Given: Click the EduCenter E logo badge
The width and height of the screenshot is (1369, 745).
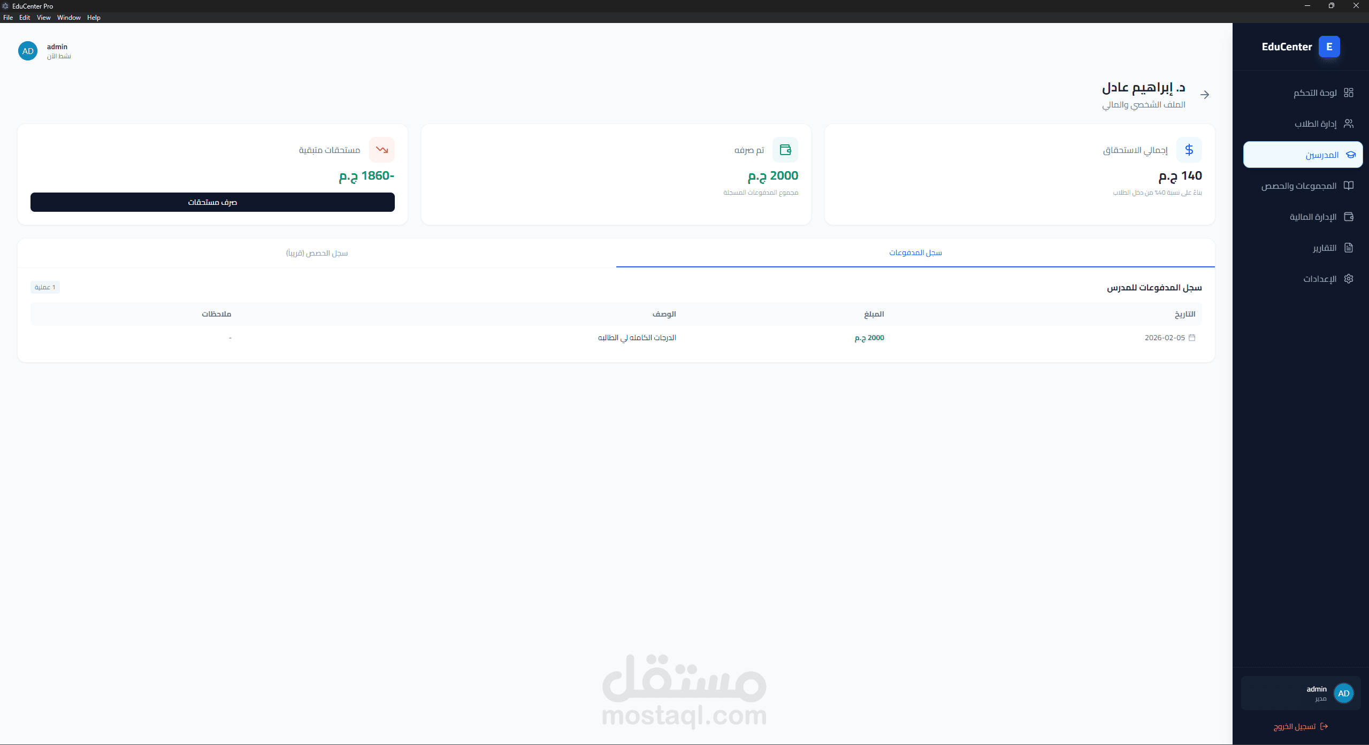Looking at the screenshot, I should click(x=1329, y=47).
